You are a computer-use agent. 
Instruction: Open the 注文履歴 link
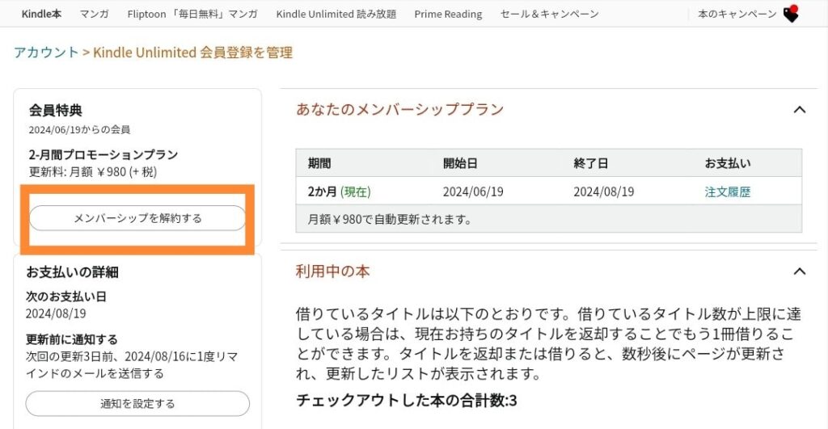point(728,192)
